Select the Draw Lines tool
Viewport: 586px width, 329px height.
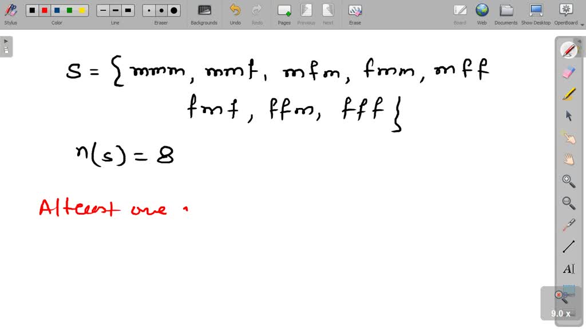568,247
